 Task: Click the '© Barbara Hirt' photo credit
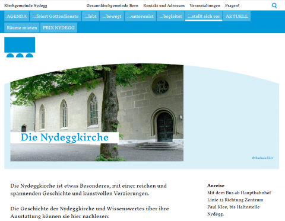tap(262, 158)
